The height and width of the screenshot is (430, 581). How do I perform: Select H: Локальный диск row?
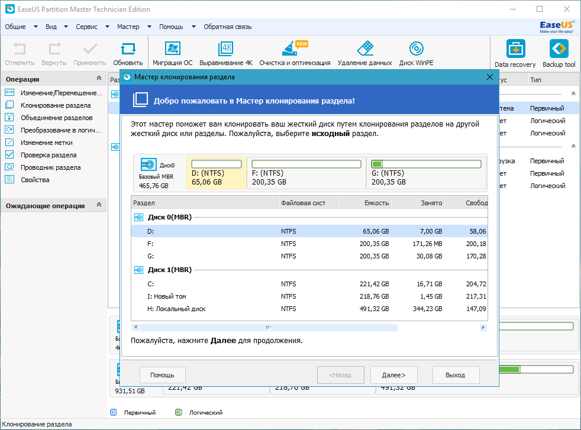(309, 309)
